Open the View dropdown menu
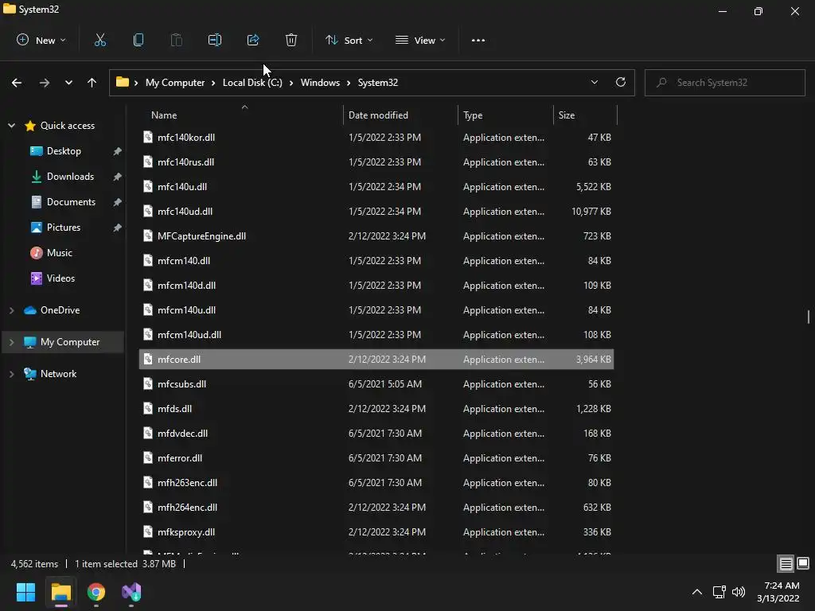Screen dimensions: 815x611 click(420, 40)
